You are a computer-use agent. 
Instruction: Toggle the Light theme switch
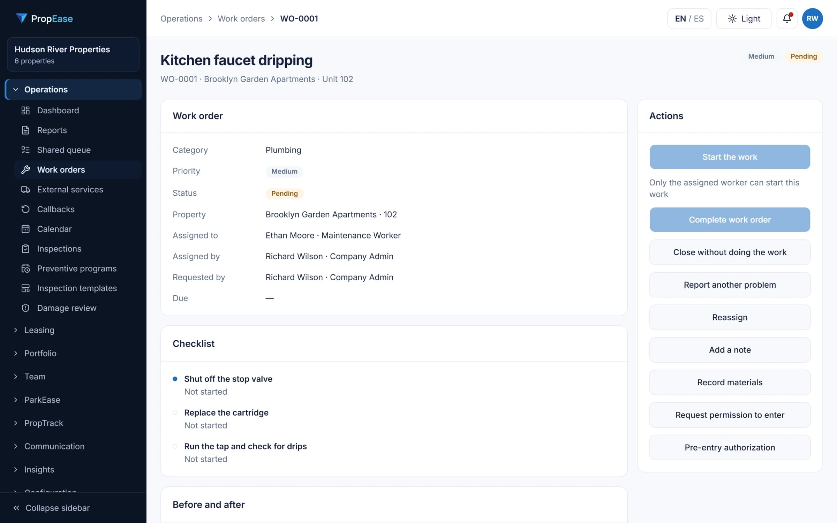tap(744, 18)
